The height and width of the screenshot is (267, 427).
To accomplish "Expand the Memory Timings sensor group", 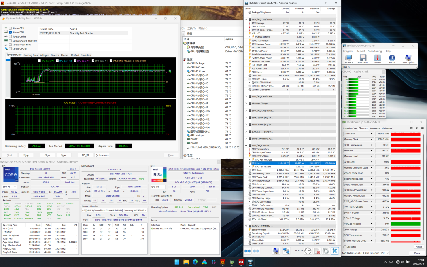I will click(246, 104).
